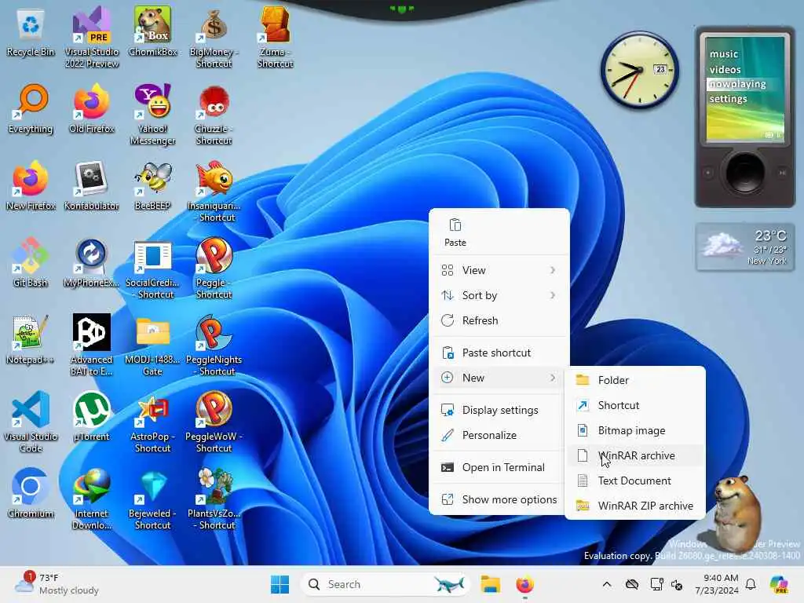Show hidden system tray icons
This screenshot has height=603, width=804.
pyautogui.click(x=607, y=584)
